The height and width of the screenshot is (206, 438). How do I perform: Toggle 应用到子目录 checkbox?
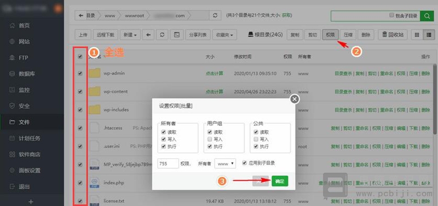point(245,163)
